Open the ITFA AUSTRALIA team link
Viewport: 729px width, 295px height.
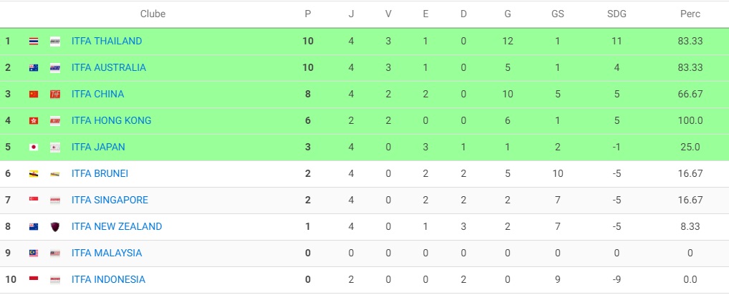(109, 68)
